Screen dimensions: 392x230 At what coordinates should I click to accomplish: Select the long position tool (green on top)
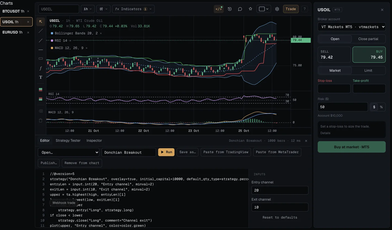click(41, 90)
